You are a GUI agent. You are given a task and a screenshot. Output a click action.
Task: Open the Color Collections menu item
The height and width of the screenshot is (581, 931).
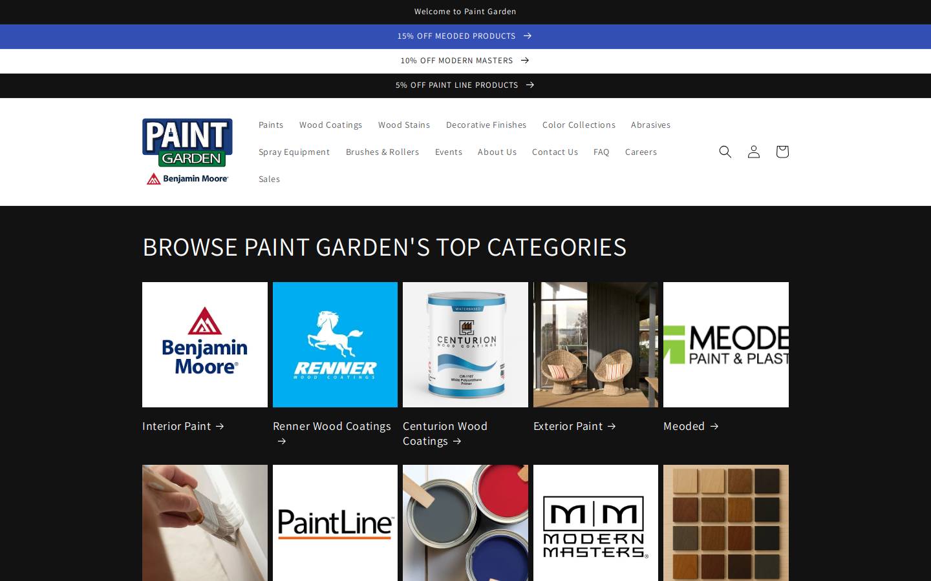point(579,125)
